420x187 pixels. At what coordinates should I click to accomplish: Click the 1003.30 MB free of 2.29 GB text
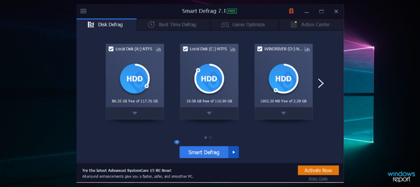pos(283,101)
